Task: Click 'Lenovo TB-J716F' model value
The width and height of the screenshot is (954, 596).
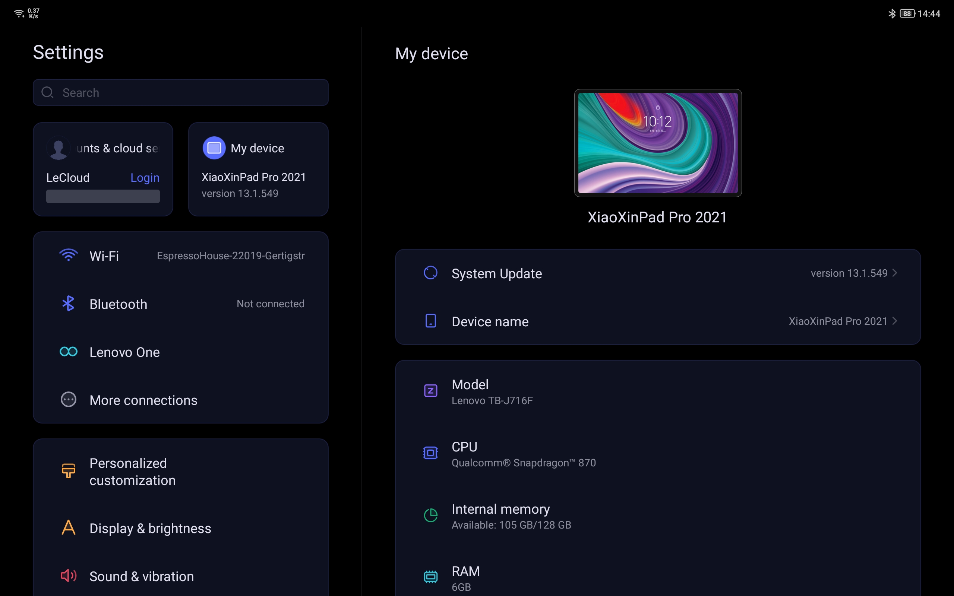Action: click(x=492, y=400)
